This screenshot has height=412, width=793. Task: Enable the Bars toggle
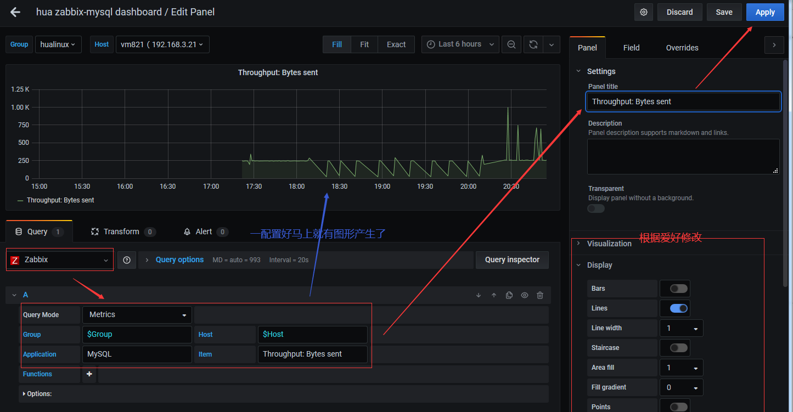pos(679,289)
